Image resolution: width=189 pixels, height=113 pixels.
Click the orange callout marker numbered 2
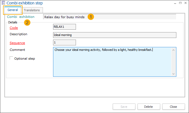[x=27, y=23]
